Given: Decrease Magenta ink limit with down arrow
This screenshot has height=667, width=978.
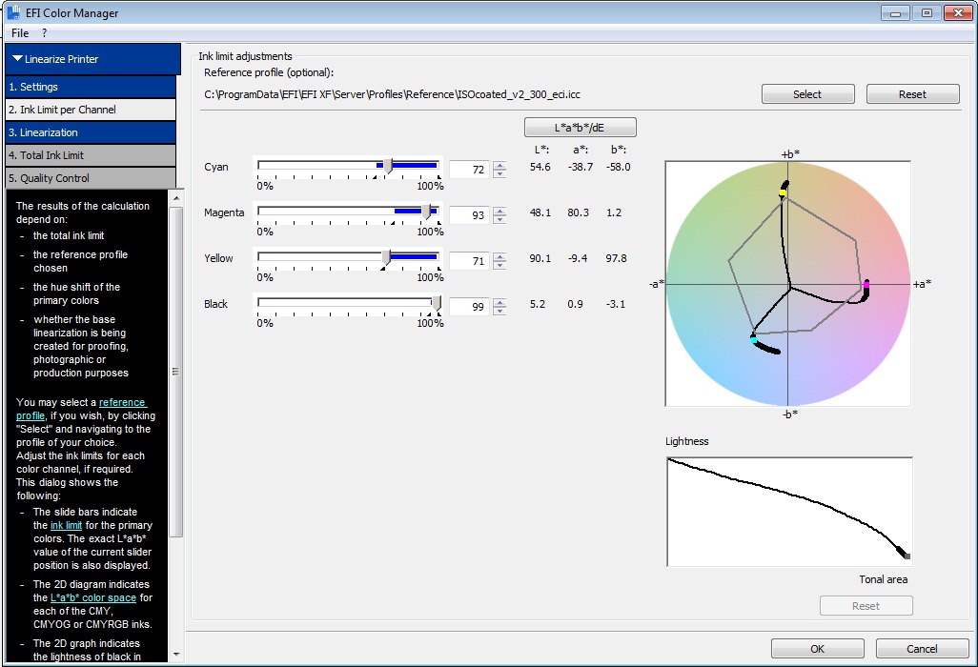Looking at the screenshot, I should pos(499,219).
